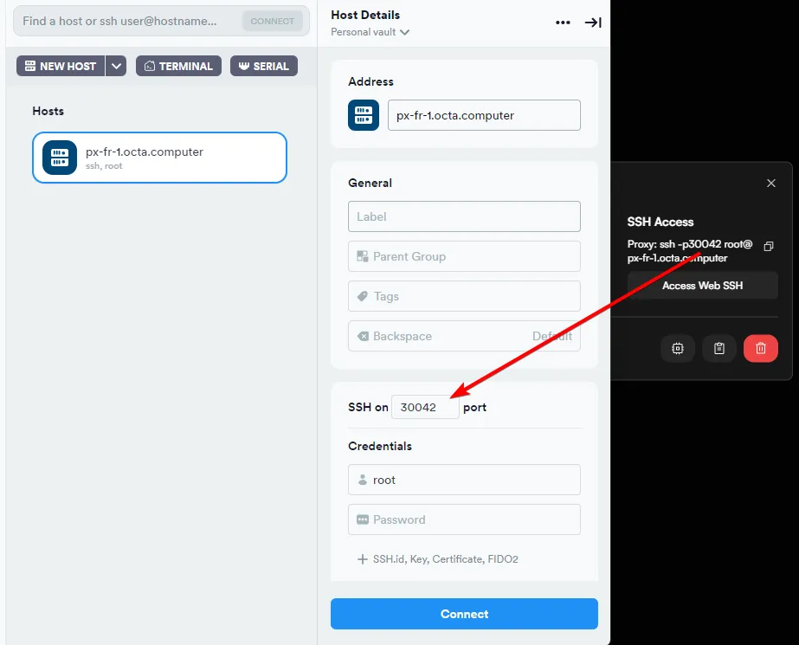The height and width of the screenshot is (645, 799).
Task: Click the 'General' section label
Action: (370, 183)
